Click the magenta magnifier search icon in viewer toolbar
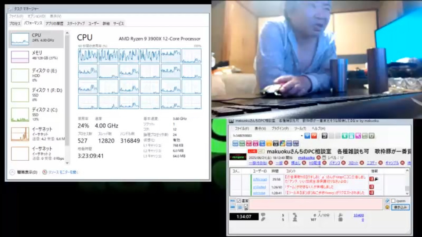Image resolution: width=422 pixels, height=237 pixels. pyautogui.click(x=358, y=136)
